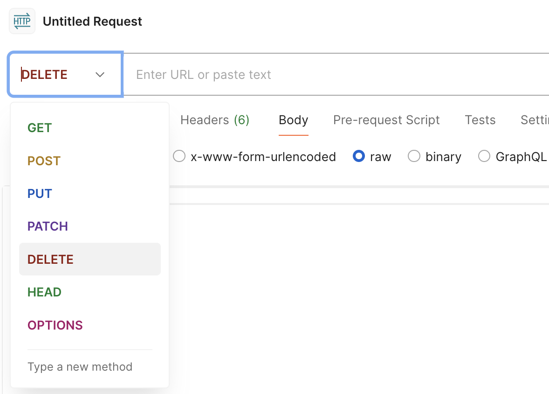Open the Pre-request Script tab
Screen dimensions: 549x394
[x=386, y=120]
